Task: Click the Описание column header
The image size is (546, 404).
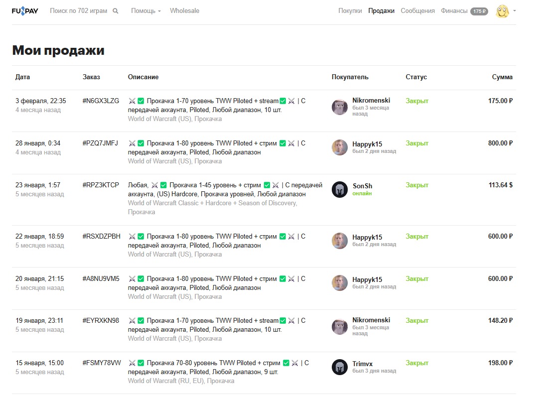Action: [x=143, y=77]
